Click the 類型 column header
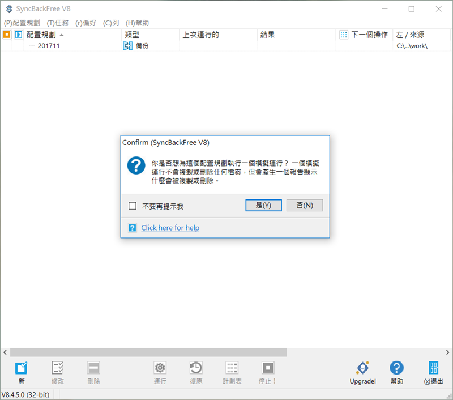Viewport: 453px width, 400px height. (x=150, y=35)
